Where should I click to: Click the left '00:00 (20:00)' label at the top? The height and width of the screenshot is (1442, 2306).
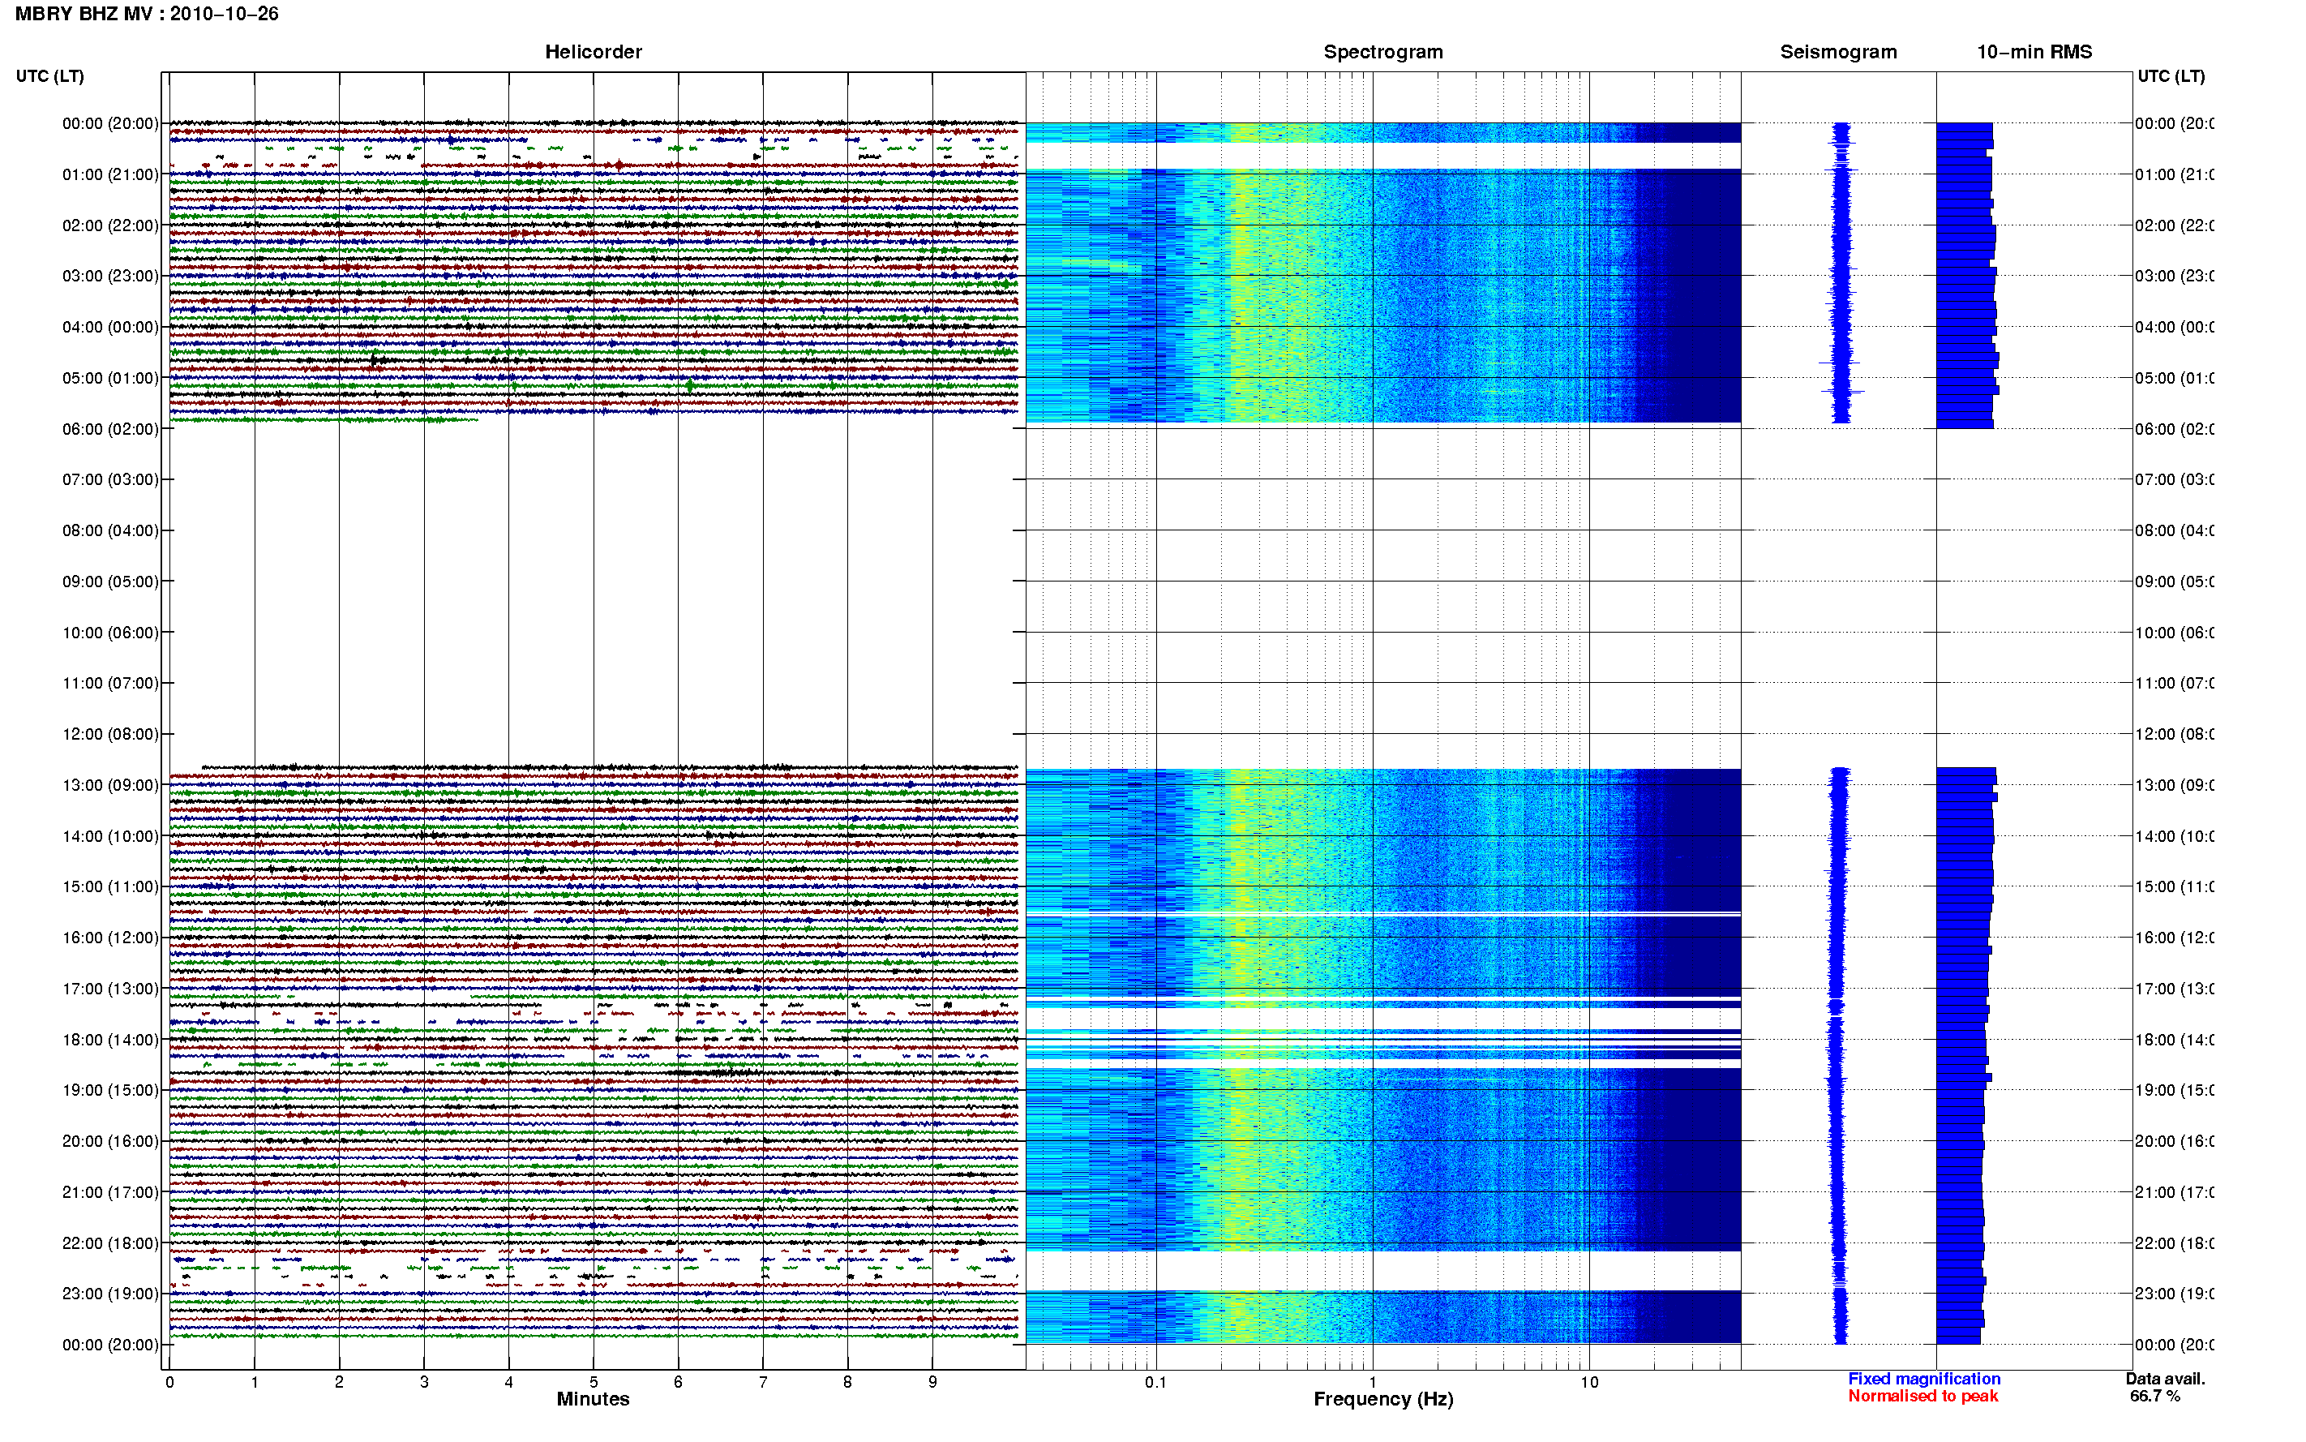click(x=110, y=124)
